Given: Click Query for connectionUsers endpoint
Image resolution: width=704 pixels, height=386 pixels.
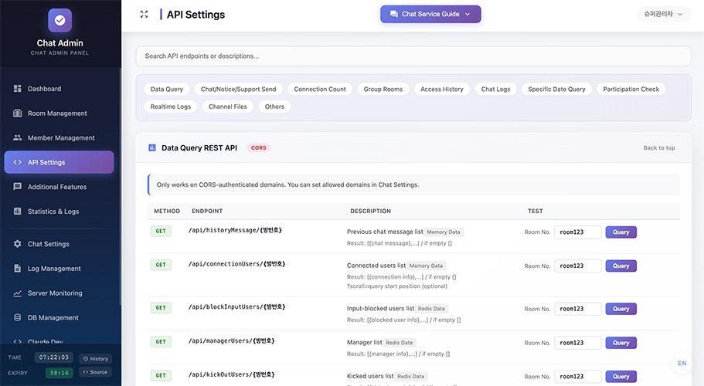Looking at the screenshot, I should [x=621, y=266].
